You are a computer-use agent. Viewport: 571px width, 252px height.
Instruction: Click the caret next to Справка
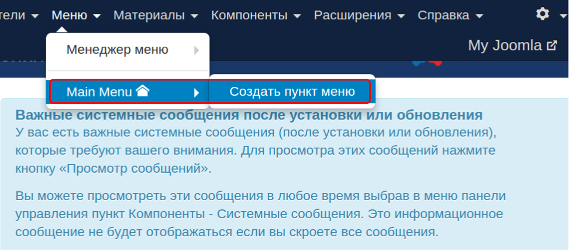(x=480, y=16)
